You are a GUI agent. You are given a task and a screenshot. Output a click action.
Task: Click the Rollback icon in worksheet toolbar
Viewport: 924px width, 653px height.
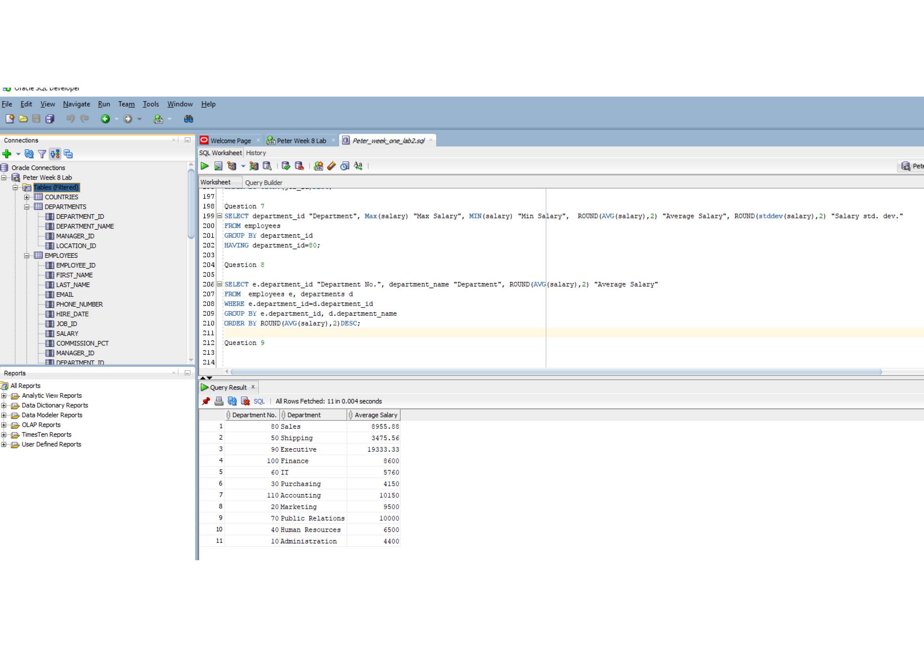299,166
